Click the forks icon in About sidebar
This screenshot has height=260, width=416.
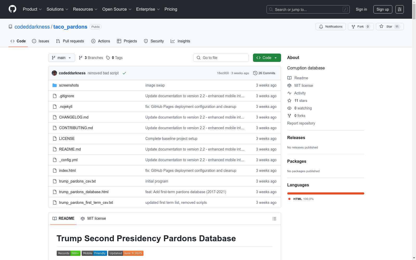click(x=289, y=116)
